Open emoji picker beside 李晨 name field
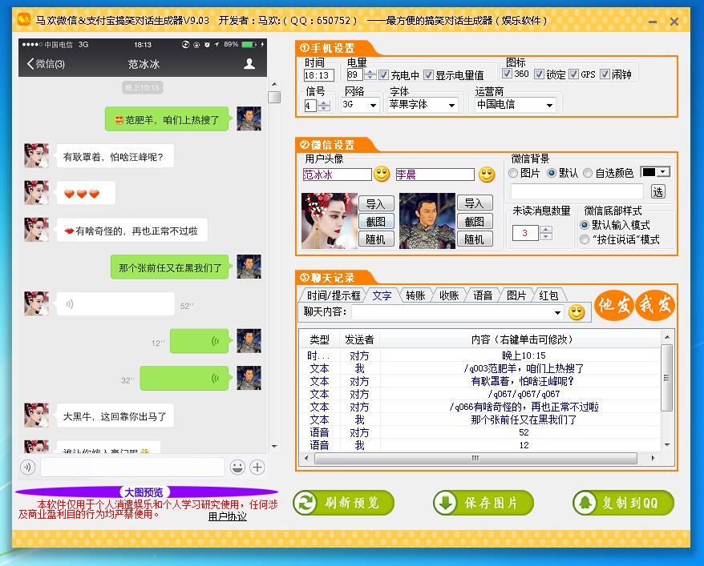Screen dimensions: 704x566 click(x=487, y=174)
